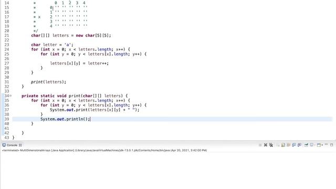Select the Console tab
This screenshot has height=189, width=336.
coord(12,145)
